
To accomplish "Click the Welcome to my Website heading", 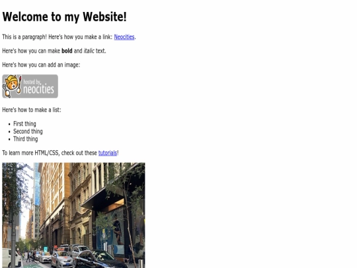I will (x=64, y=17).
